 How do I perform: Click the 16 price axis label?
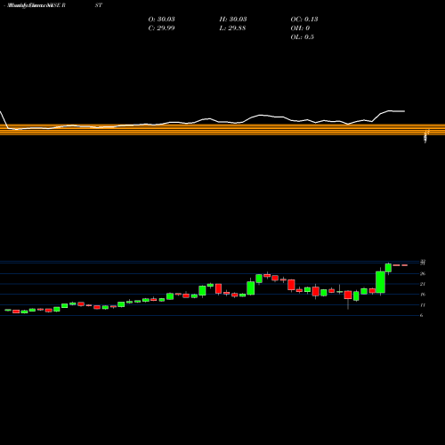pyautogui.click(x=423, y=295)
